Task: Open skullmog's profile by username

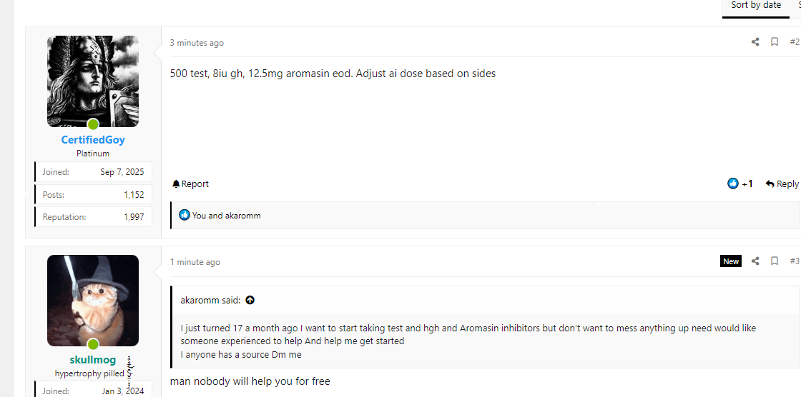Action: click(x=93, y=360)
